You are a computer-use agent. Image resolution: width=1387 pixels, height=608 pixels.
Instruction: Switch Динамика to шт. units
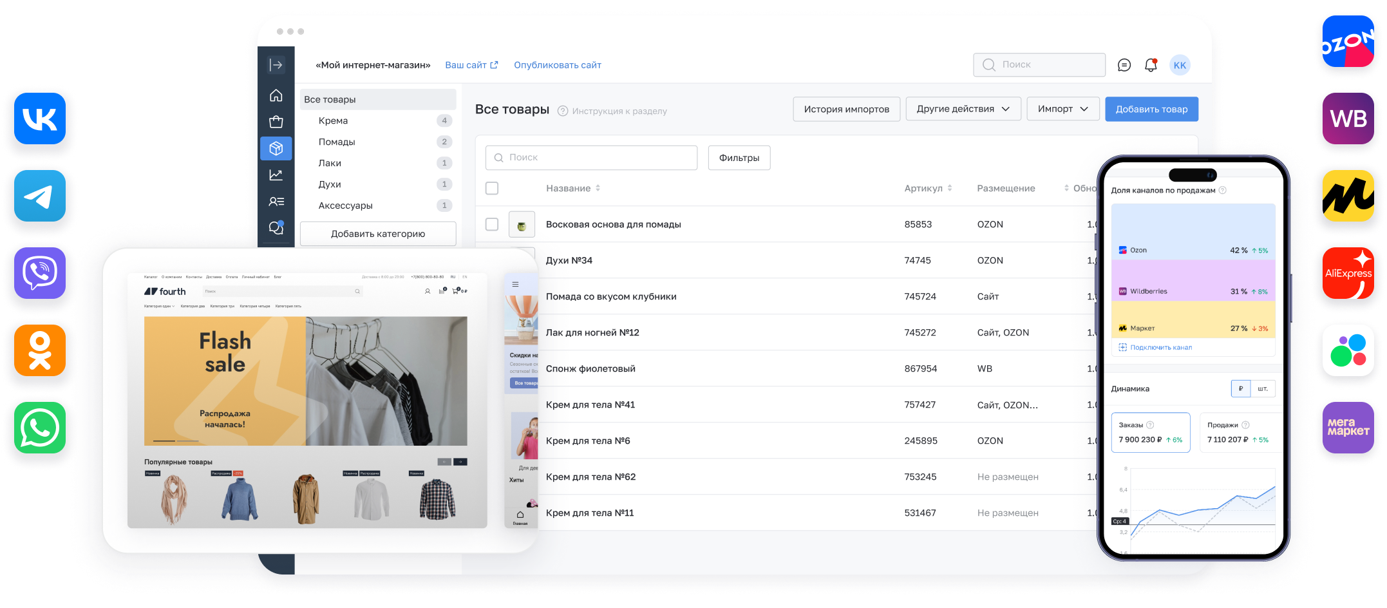click(1262, 388)
